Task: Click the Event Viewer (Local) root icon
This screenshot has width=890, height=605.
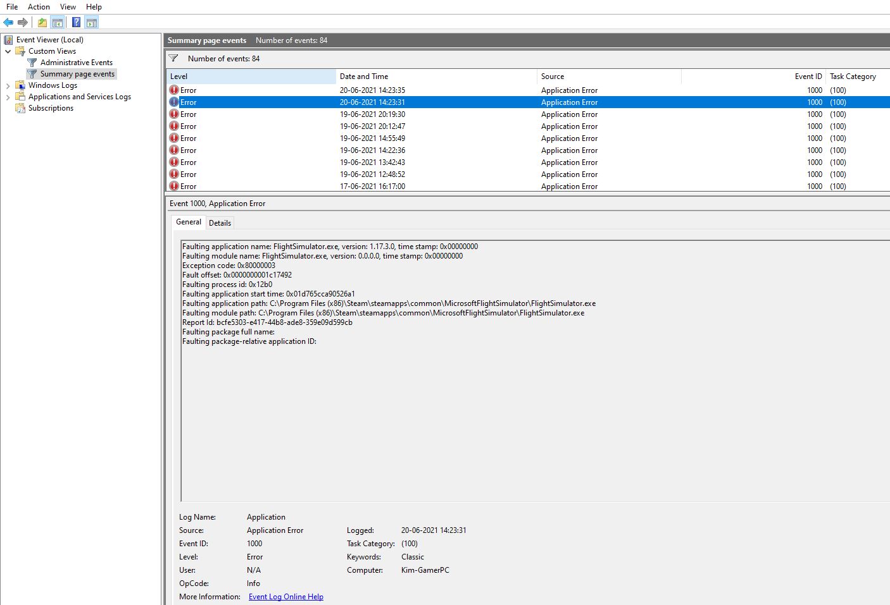Action: pyautogui.click(x=8, y=40)
